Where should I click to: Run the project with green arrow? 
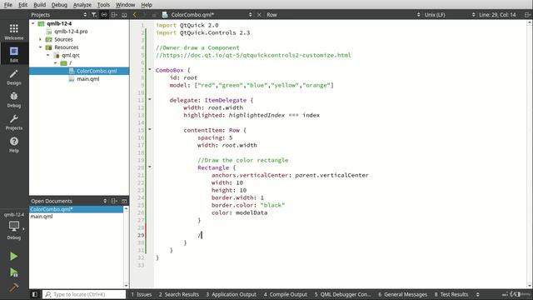(13, 256)
